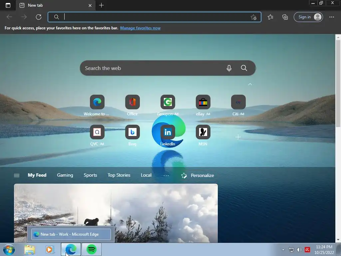The width and height of the screenshot is (341, 256).
Task: Switch to the Top Stories tab
Action: tap(119, 175)
